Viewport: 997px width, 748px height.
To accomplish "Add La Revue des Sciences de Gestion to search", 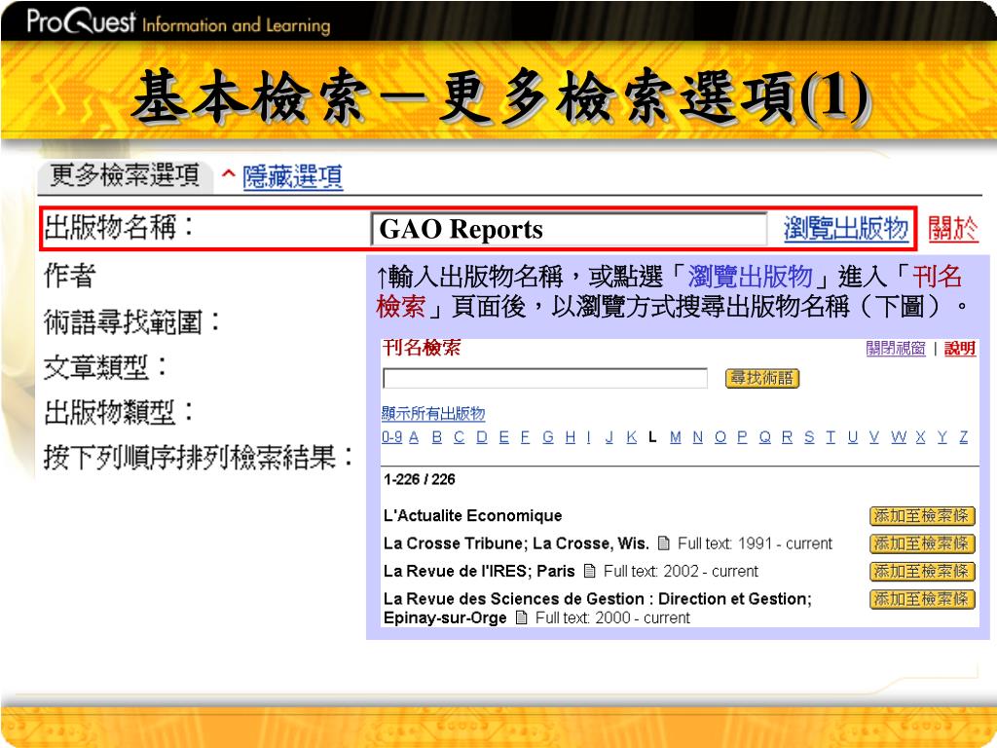I will (922, 599).
